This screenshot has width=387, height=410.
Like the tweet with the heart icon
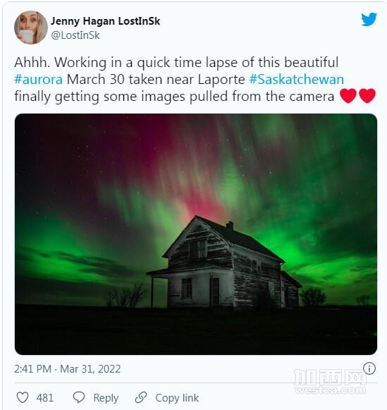[23, 397]
